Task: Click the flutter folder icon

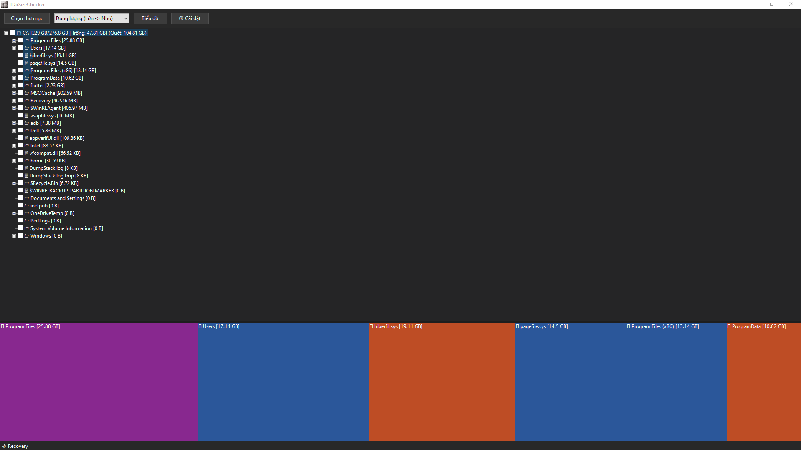Action: click(27, 86)
